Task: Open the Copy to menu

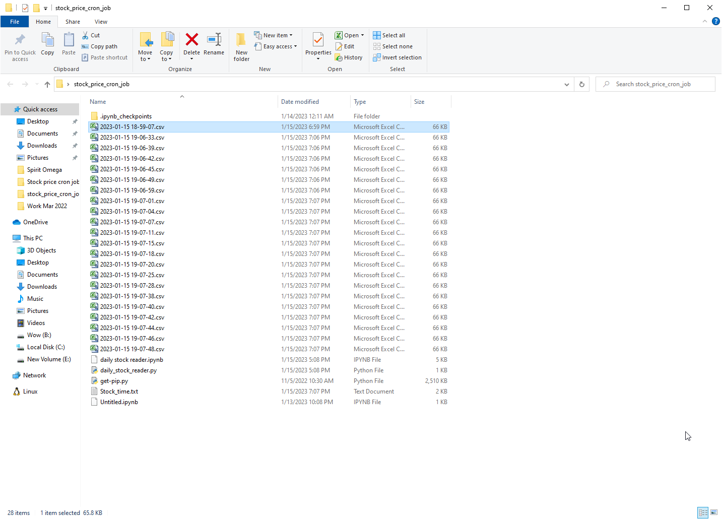Action: coord(166,47)
